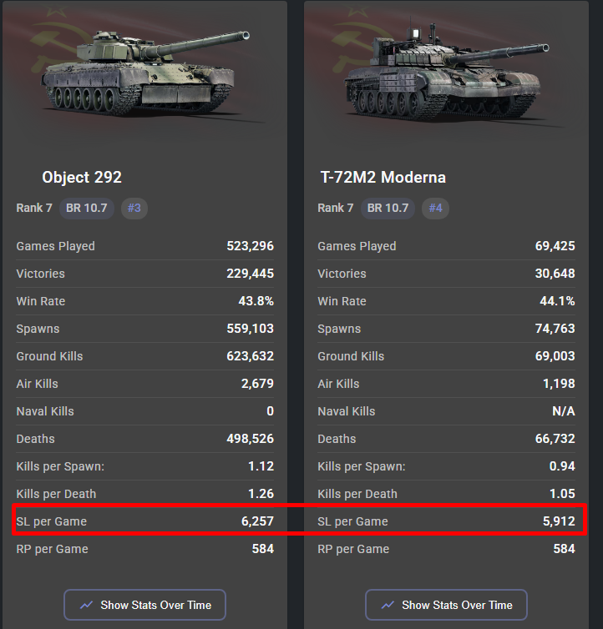Select the Win Rate 44.1% value
603x629 pixels.
(557, 301)
